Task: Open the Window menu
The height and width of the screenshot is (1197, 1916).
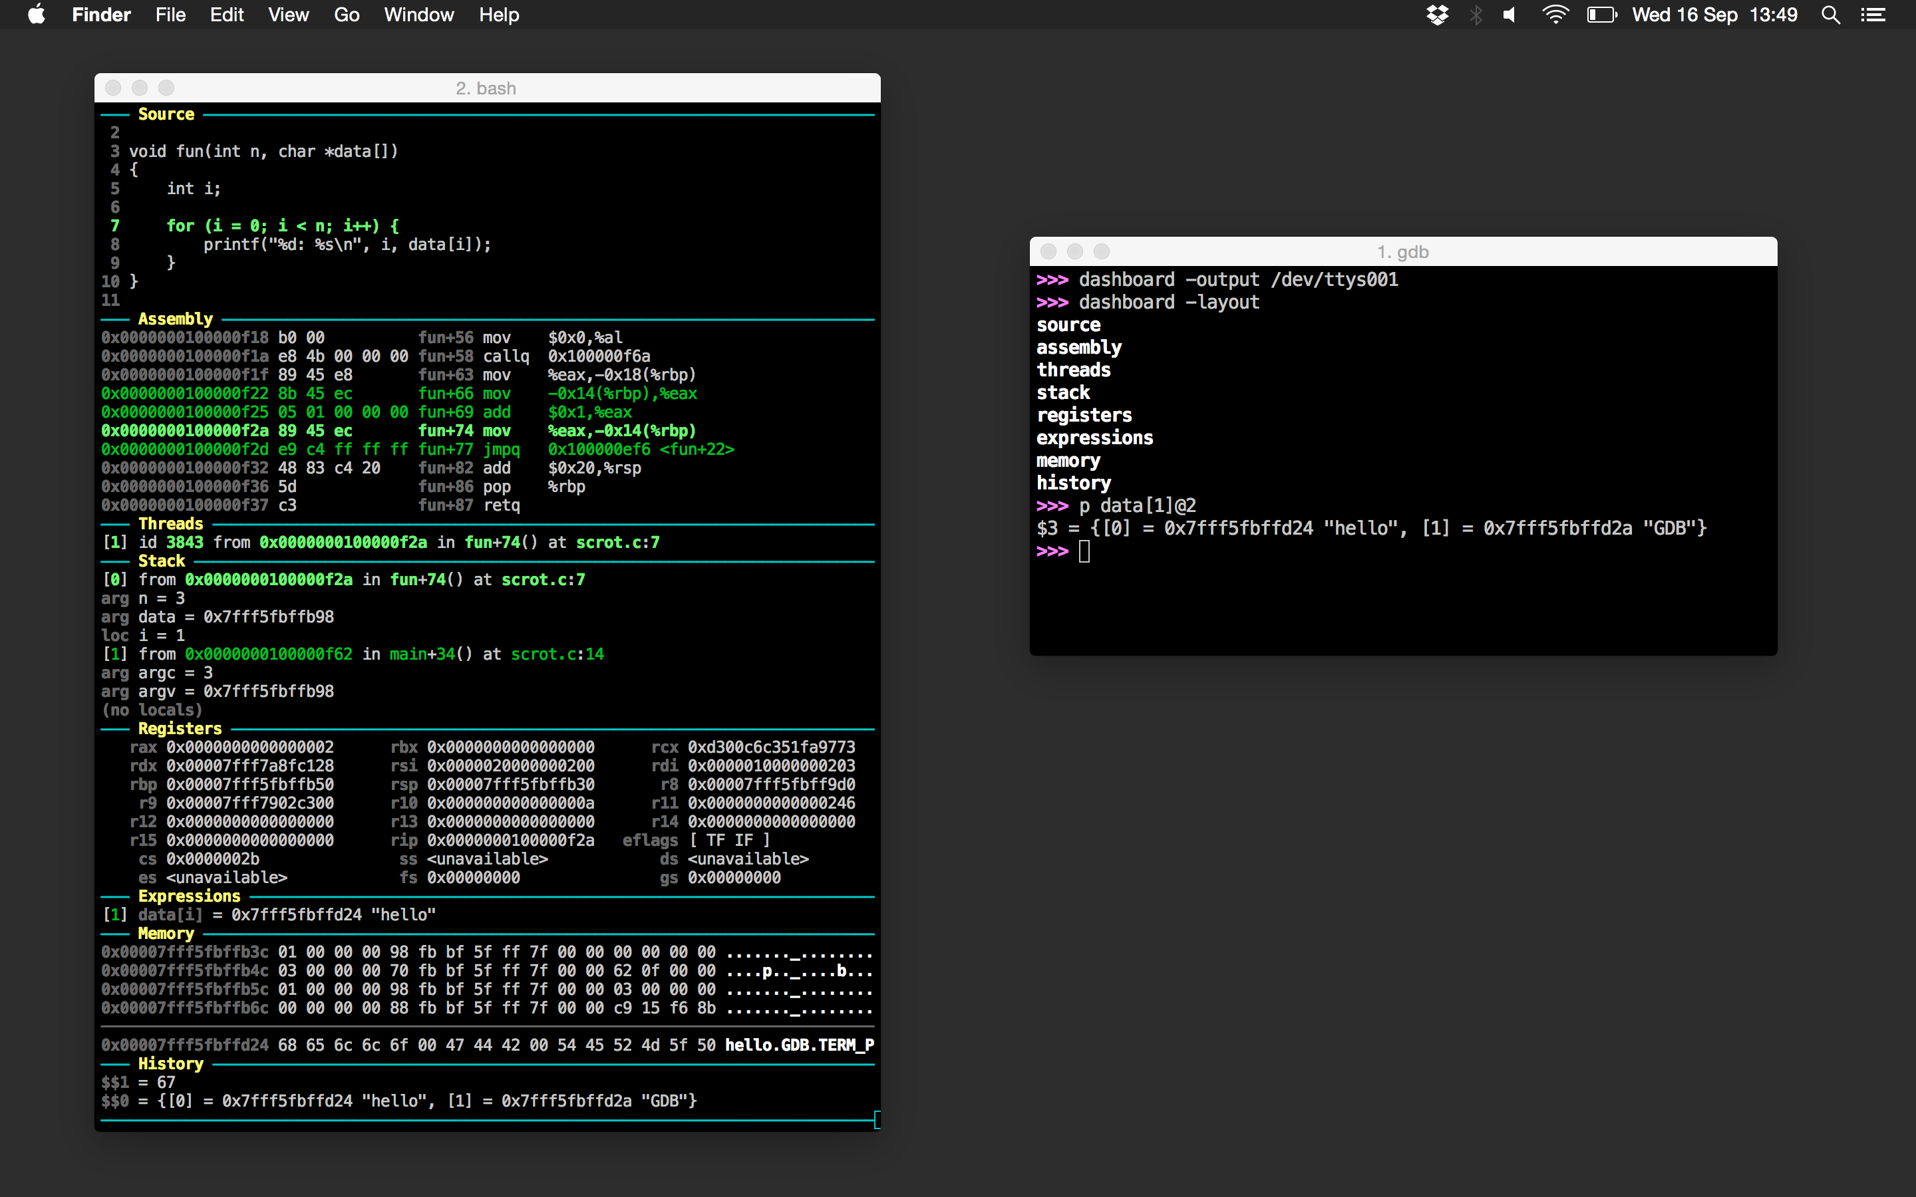Action: click(419, 14)
